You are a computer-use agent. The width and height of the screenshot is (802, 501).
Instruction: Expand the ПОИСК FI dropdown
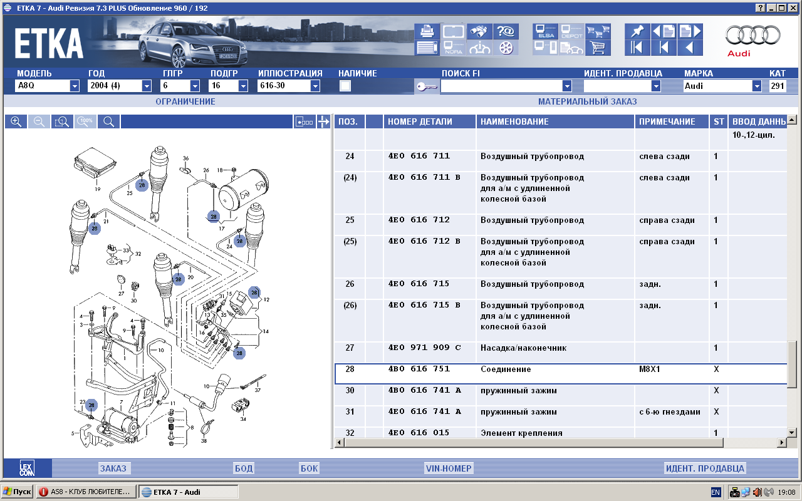point(567,86)
